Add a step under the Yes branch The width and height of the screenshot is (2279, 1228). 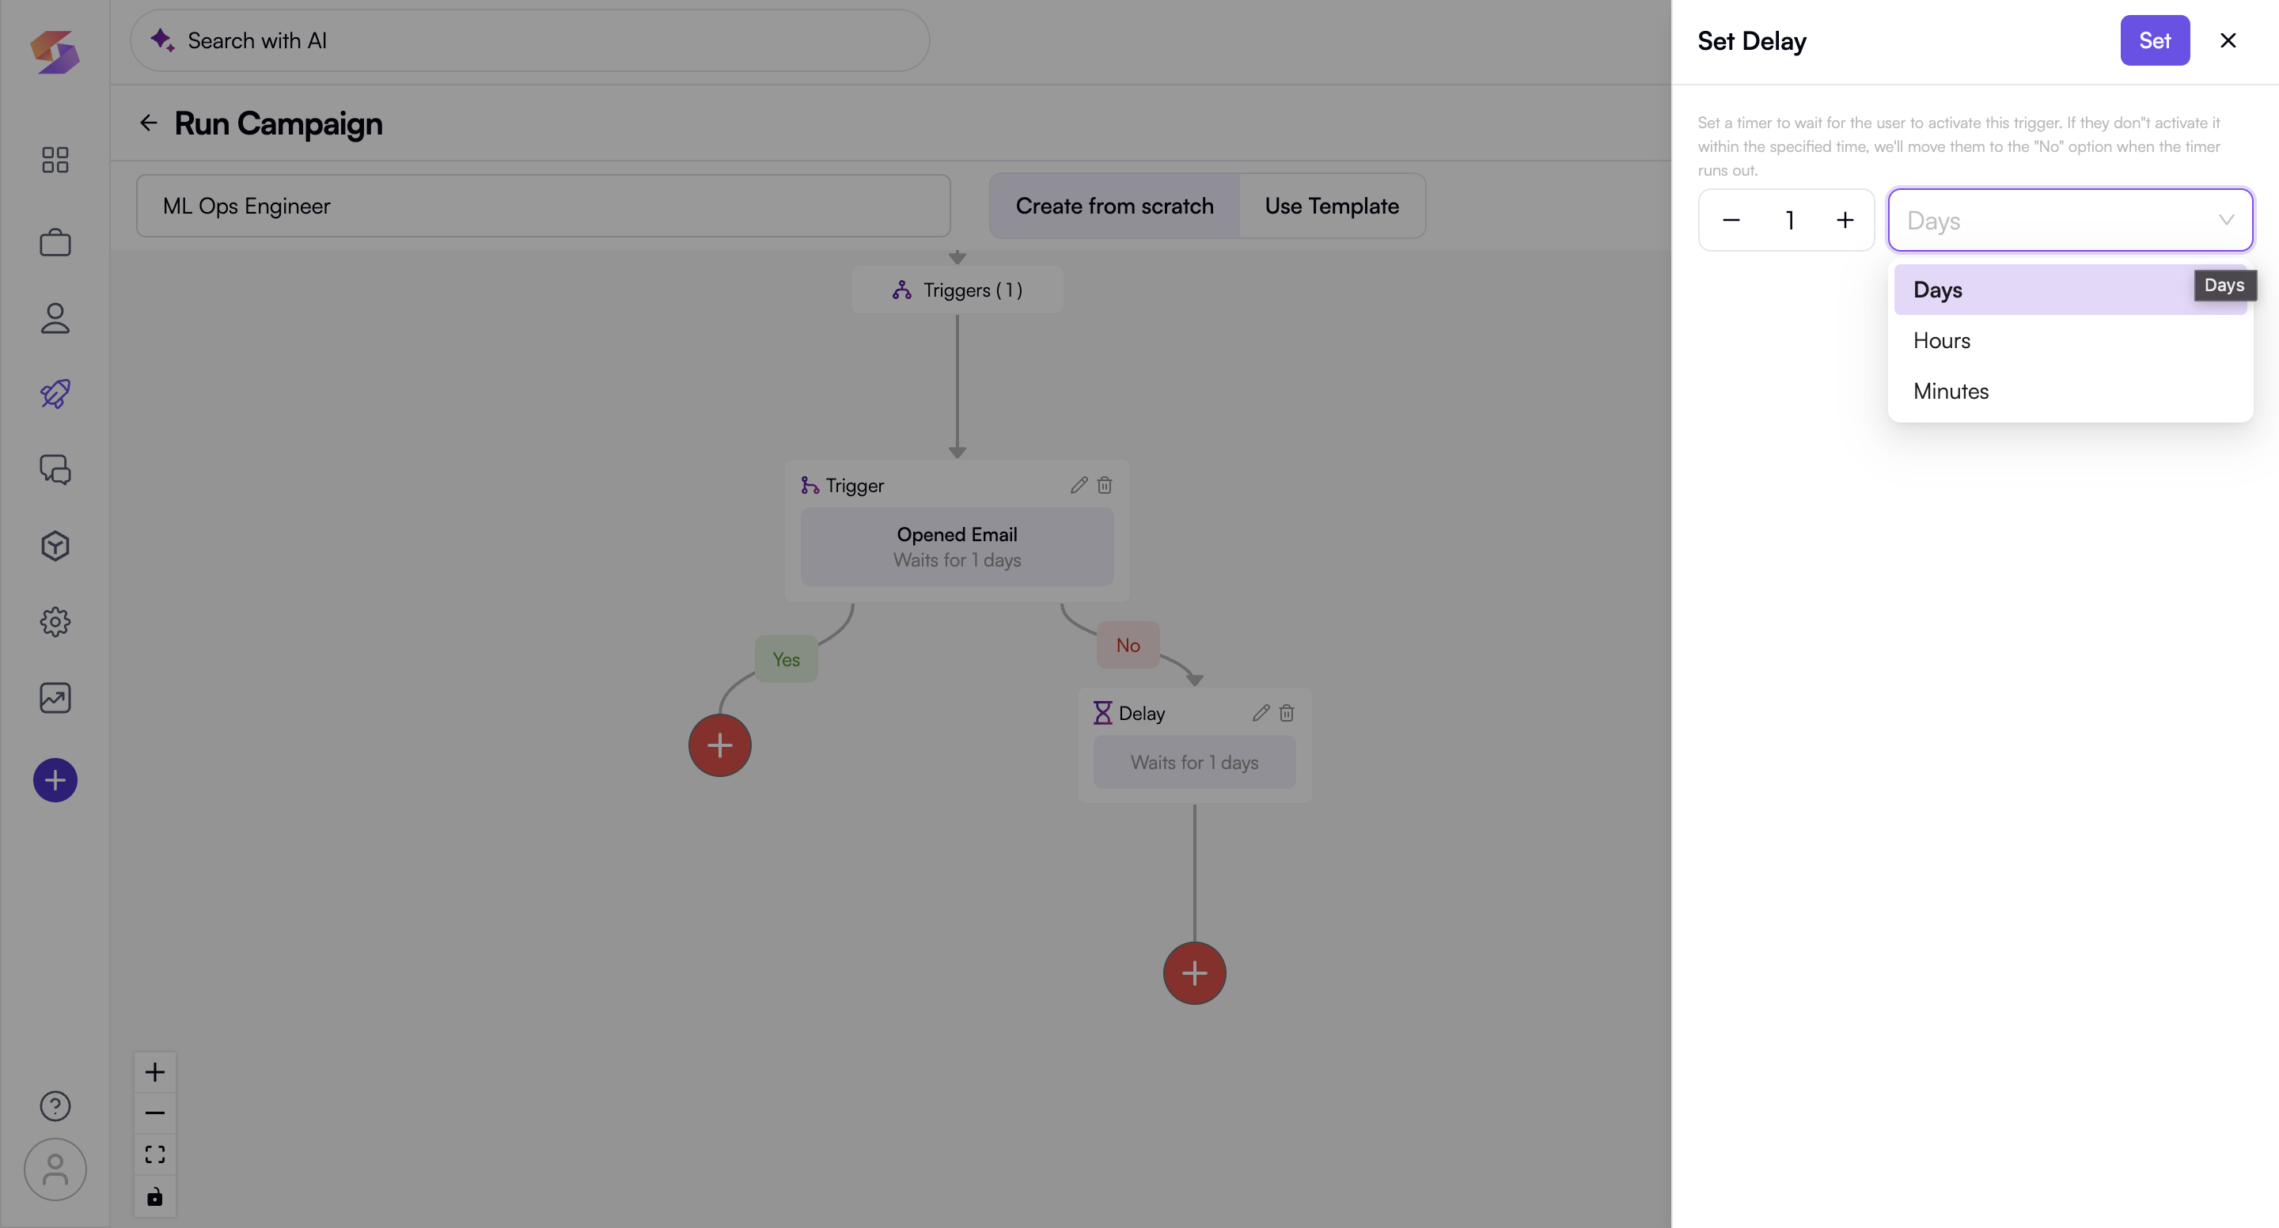(x=720, y=745)
